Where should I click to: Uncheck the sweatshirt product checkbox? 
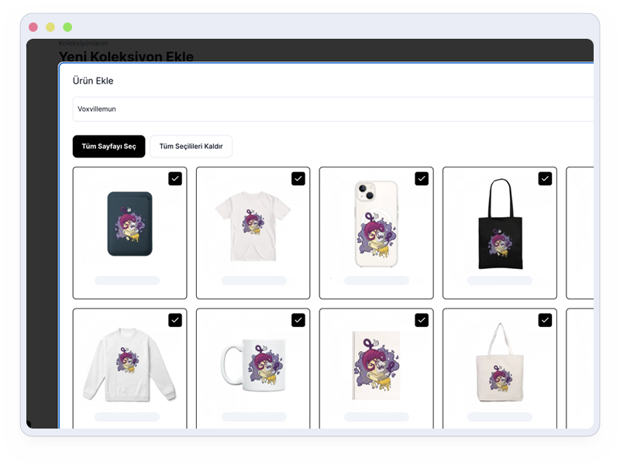(x=175, y=320)
